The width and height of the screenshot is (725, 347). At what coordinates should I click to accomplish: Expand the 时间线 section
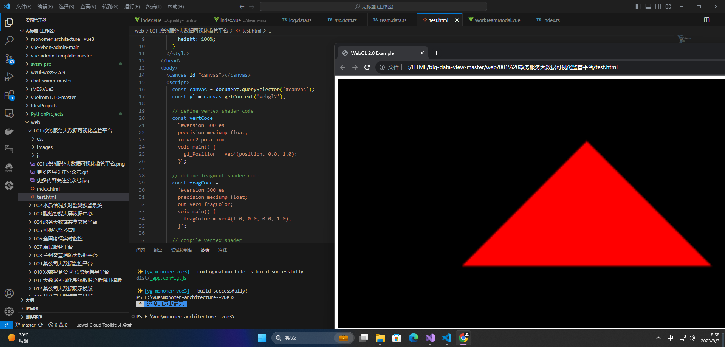click(73, 308)
